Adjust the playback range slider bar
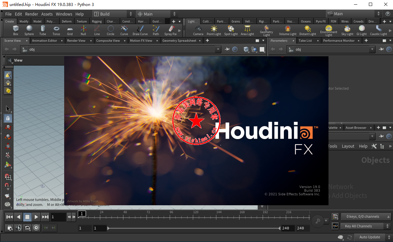Screen dimensions: 393x242 coord(194,228)
